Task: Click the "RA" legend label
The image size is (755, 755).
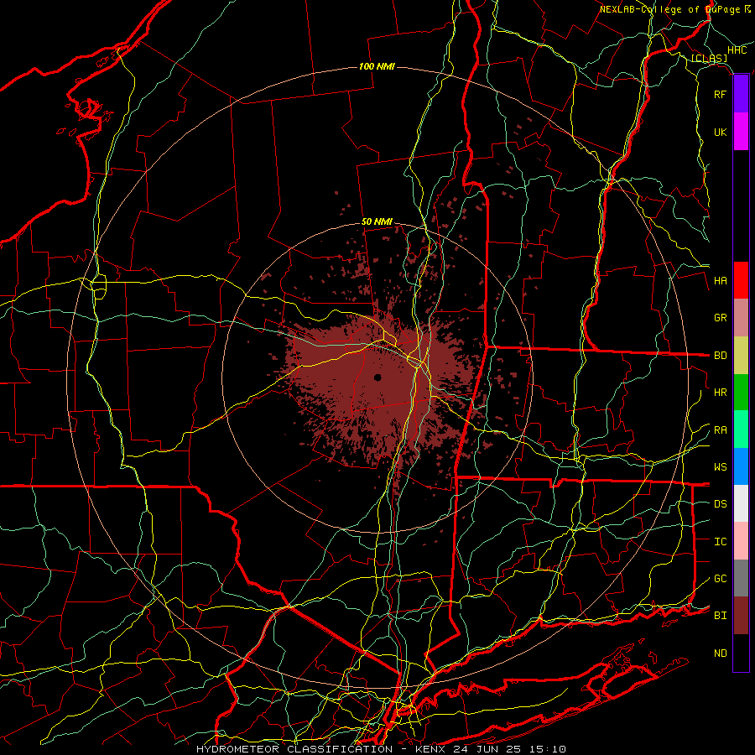Action: click(720, 430)
